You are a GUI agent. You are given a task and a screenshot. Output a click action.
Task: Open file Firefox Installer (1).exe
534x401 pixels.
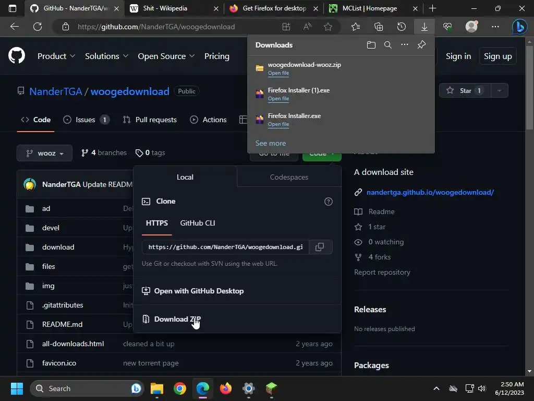(278, 99)
